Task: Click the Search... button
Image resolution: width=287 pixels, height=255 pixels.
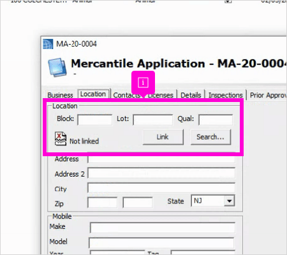Action: click(210, 137)
